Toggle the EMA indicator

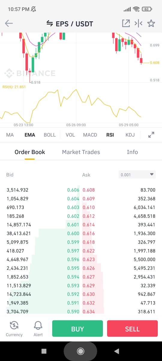tap(30, 135)
